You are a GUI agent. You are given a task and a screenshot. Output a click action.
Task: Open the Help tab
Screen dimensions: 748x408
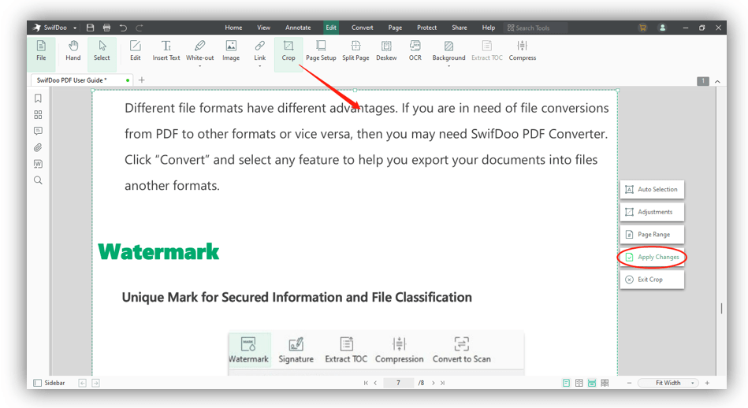pos(488,28)
